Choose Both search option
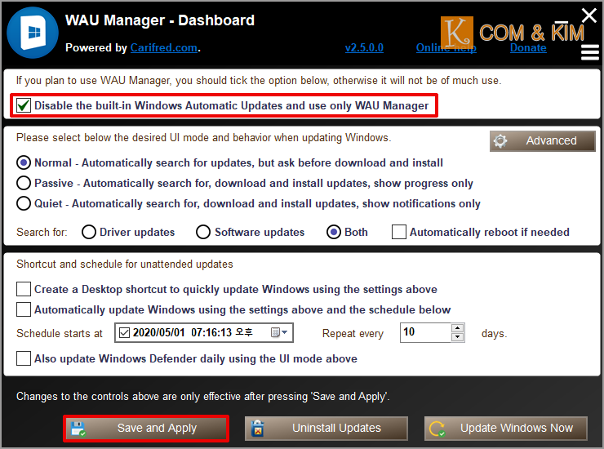 point(334,232)
